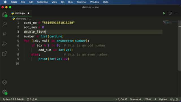Image resolution: width=181 pixels, height=102 pixels.
Task: Click the 'if' keyword on line 6
Action: (x=33, y=45)
